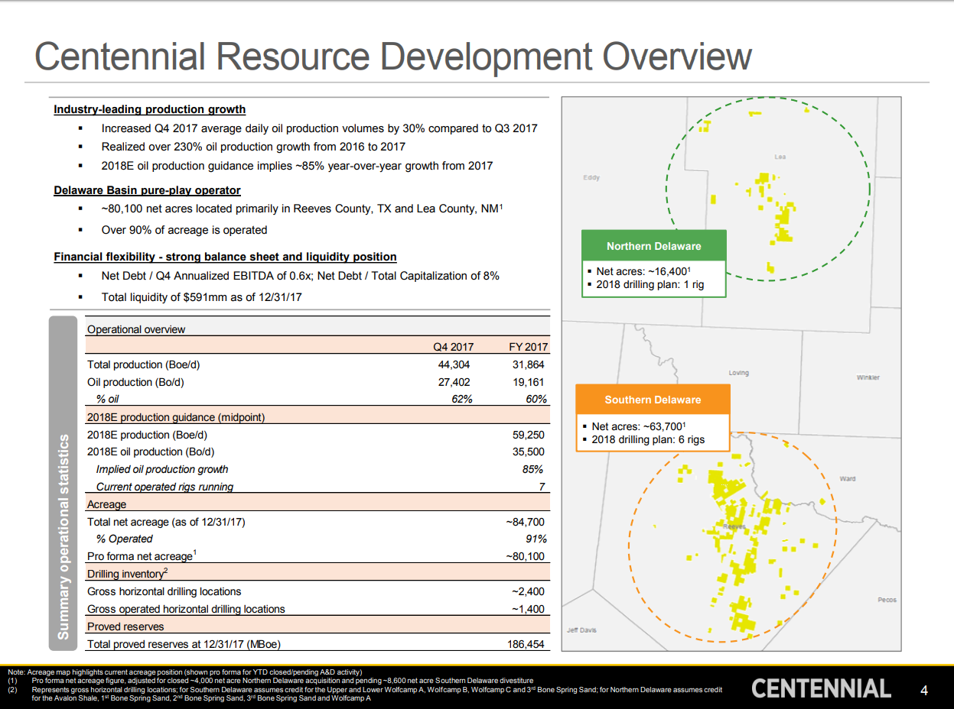Click bullet about Q4 2017 oil production 30% increase
This screenshot has height=709, width=954.
(319, 128)
